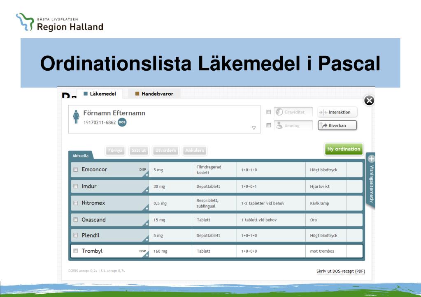Click the Oxascand drug name
Image resolution: width=421 pixels, height=297 pixels.
(x=93, y=219)
